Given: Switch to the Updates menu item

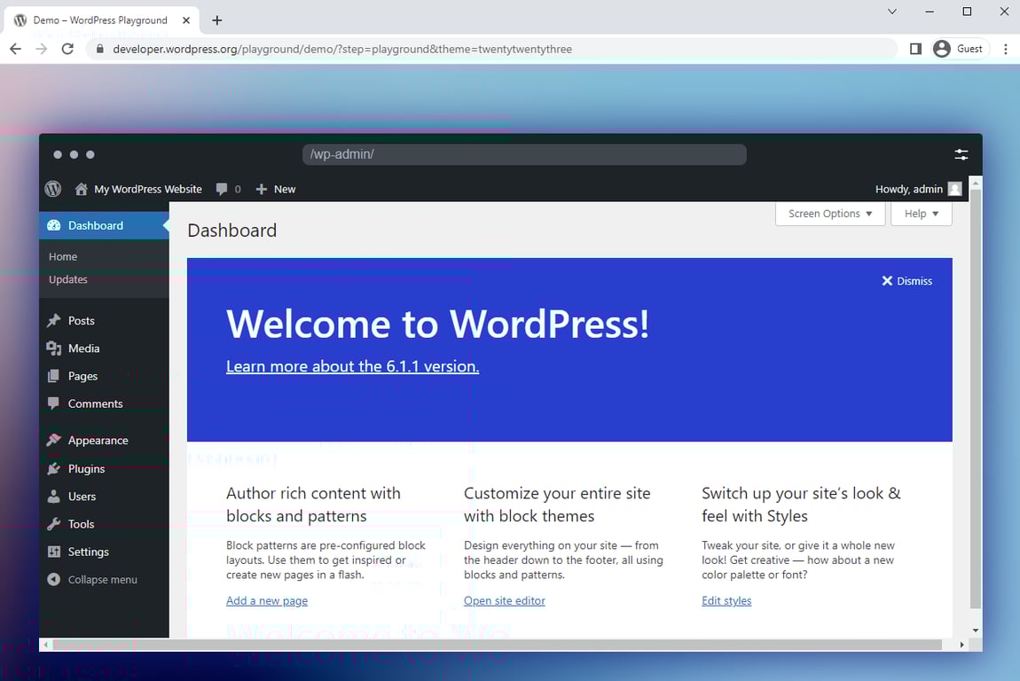Looking at the screenshot, I should (x=67, y=279).
